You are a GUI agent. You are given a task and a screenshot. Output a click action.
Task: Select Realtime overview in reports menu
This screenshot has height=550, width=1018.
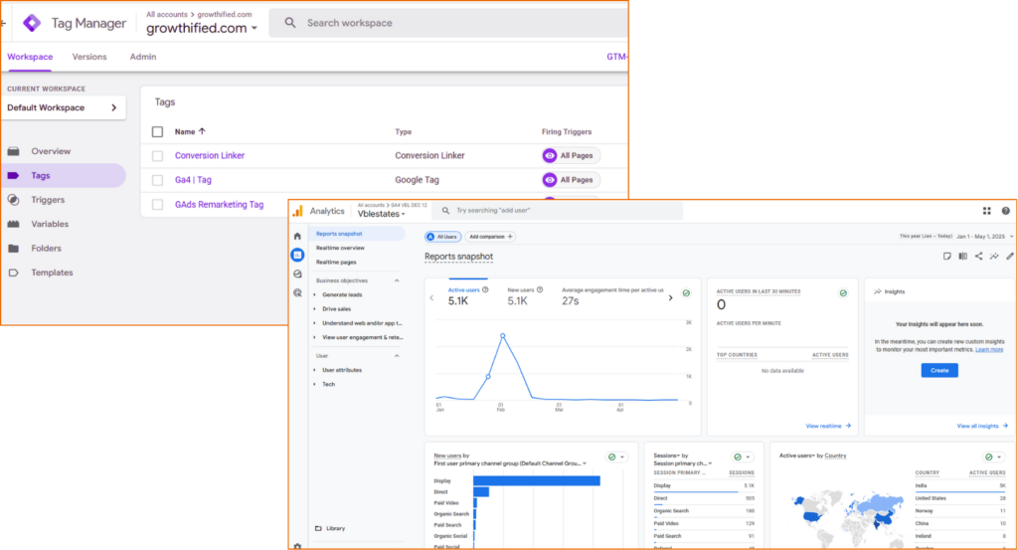pos(340,248)
